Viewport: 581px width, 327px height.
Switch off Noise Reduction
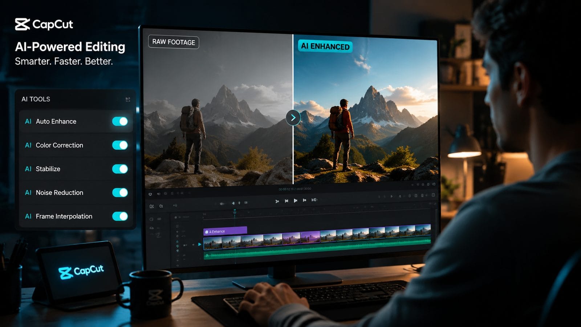[120, 193]
